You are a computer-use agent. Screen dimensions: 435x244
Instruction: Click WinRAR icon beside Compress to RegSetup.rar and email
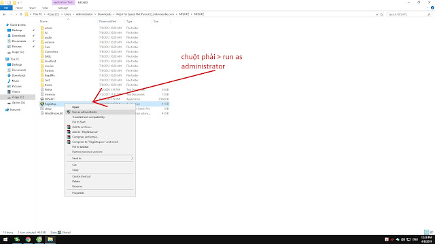(69, 142)
